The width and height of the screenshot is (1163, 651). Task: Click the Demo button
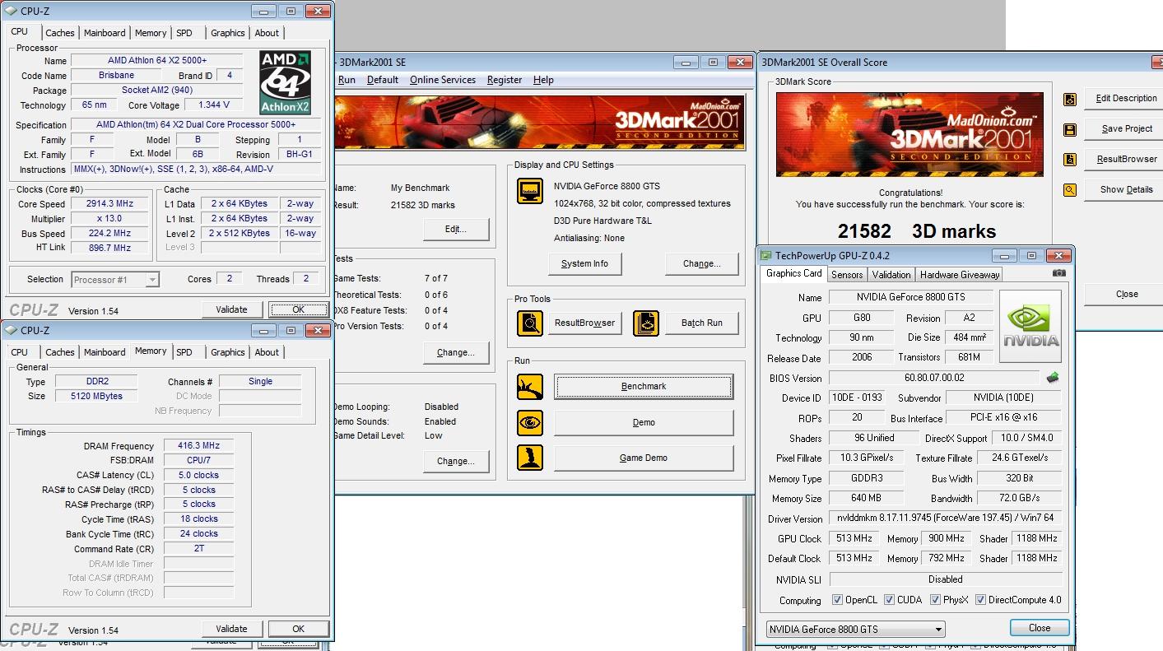pos(644,422)
